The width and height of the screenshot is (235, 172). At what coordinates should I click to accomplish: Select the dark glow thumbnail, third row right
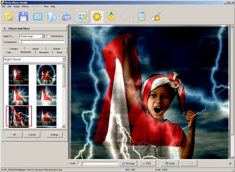(47, 116)
